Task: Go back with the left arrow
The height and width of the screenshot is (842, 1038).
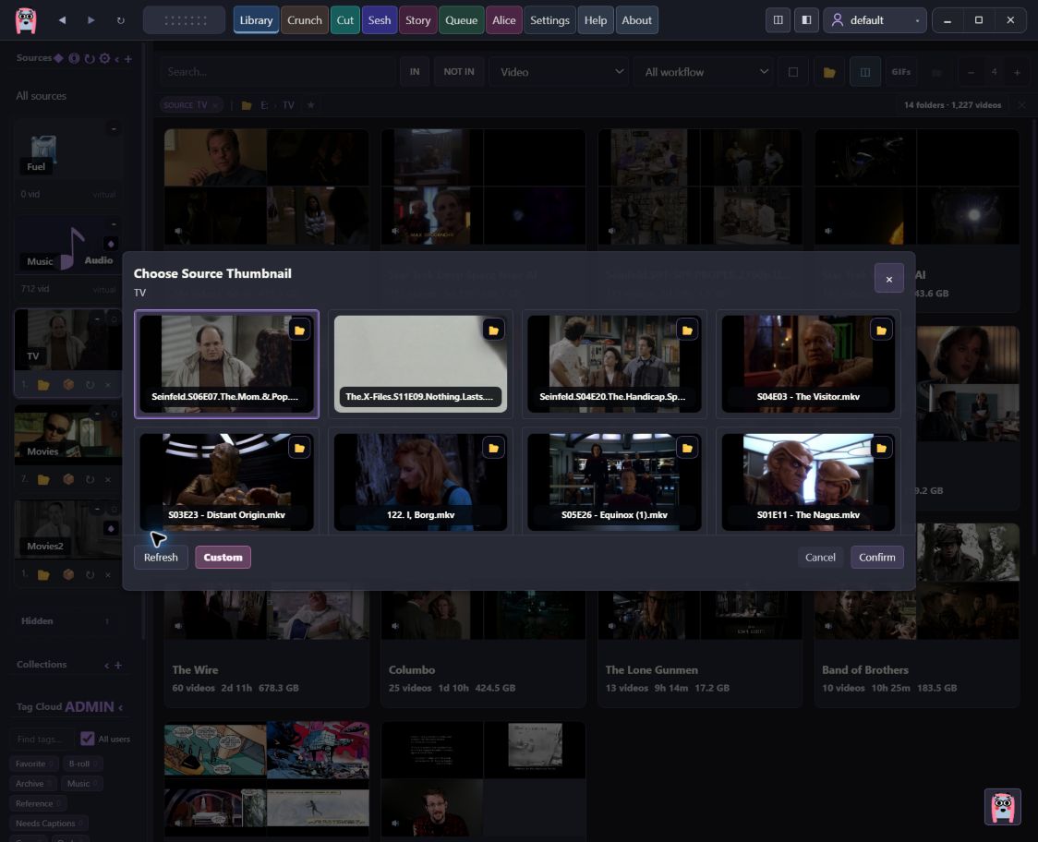Action: tap(62, 20)
